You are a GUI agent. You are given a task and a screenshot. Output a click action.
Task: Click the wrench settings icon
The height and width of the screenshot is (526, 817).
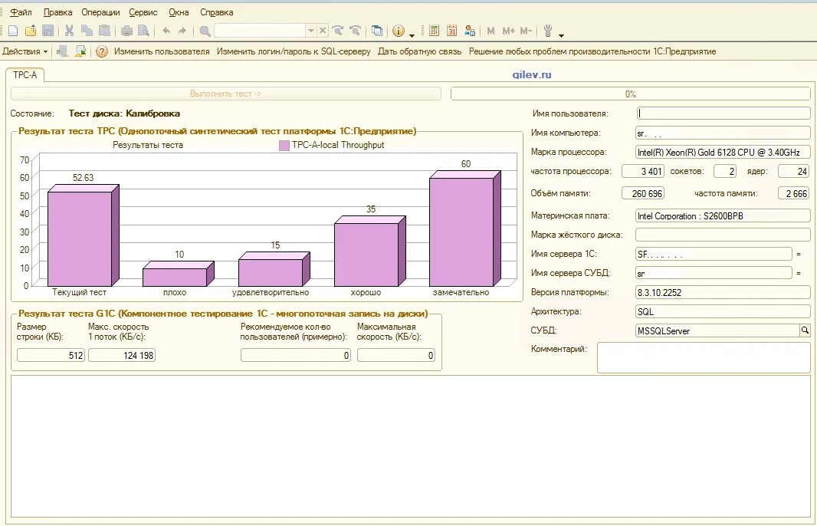pos(548,31)
